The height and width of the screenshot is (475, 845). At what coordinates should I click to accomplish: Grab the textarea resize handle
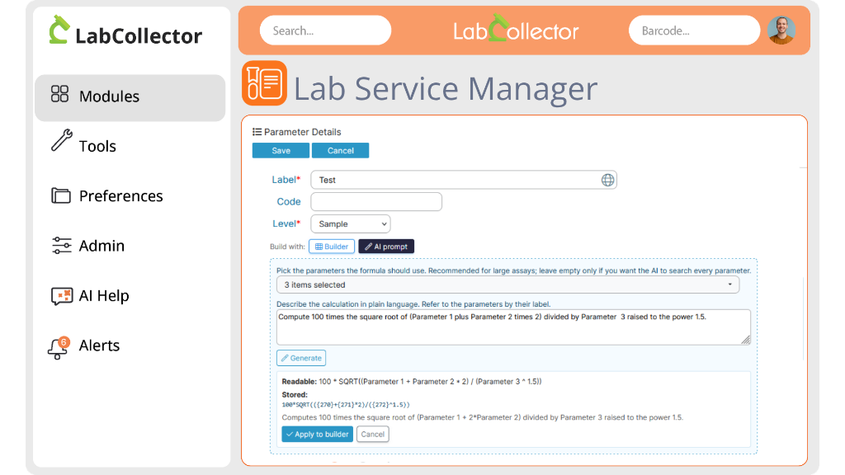coord(746,340)
